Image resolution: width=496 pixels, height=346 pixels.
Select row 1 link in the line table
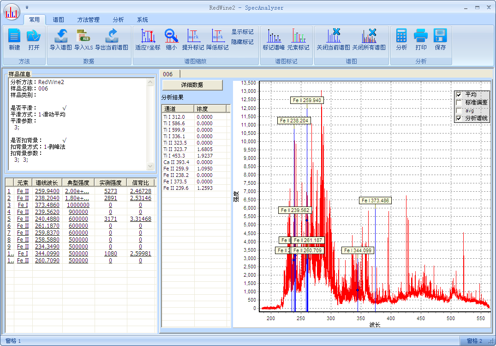9,191
